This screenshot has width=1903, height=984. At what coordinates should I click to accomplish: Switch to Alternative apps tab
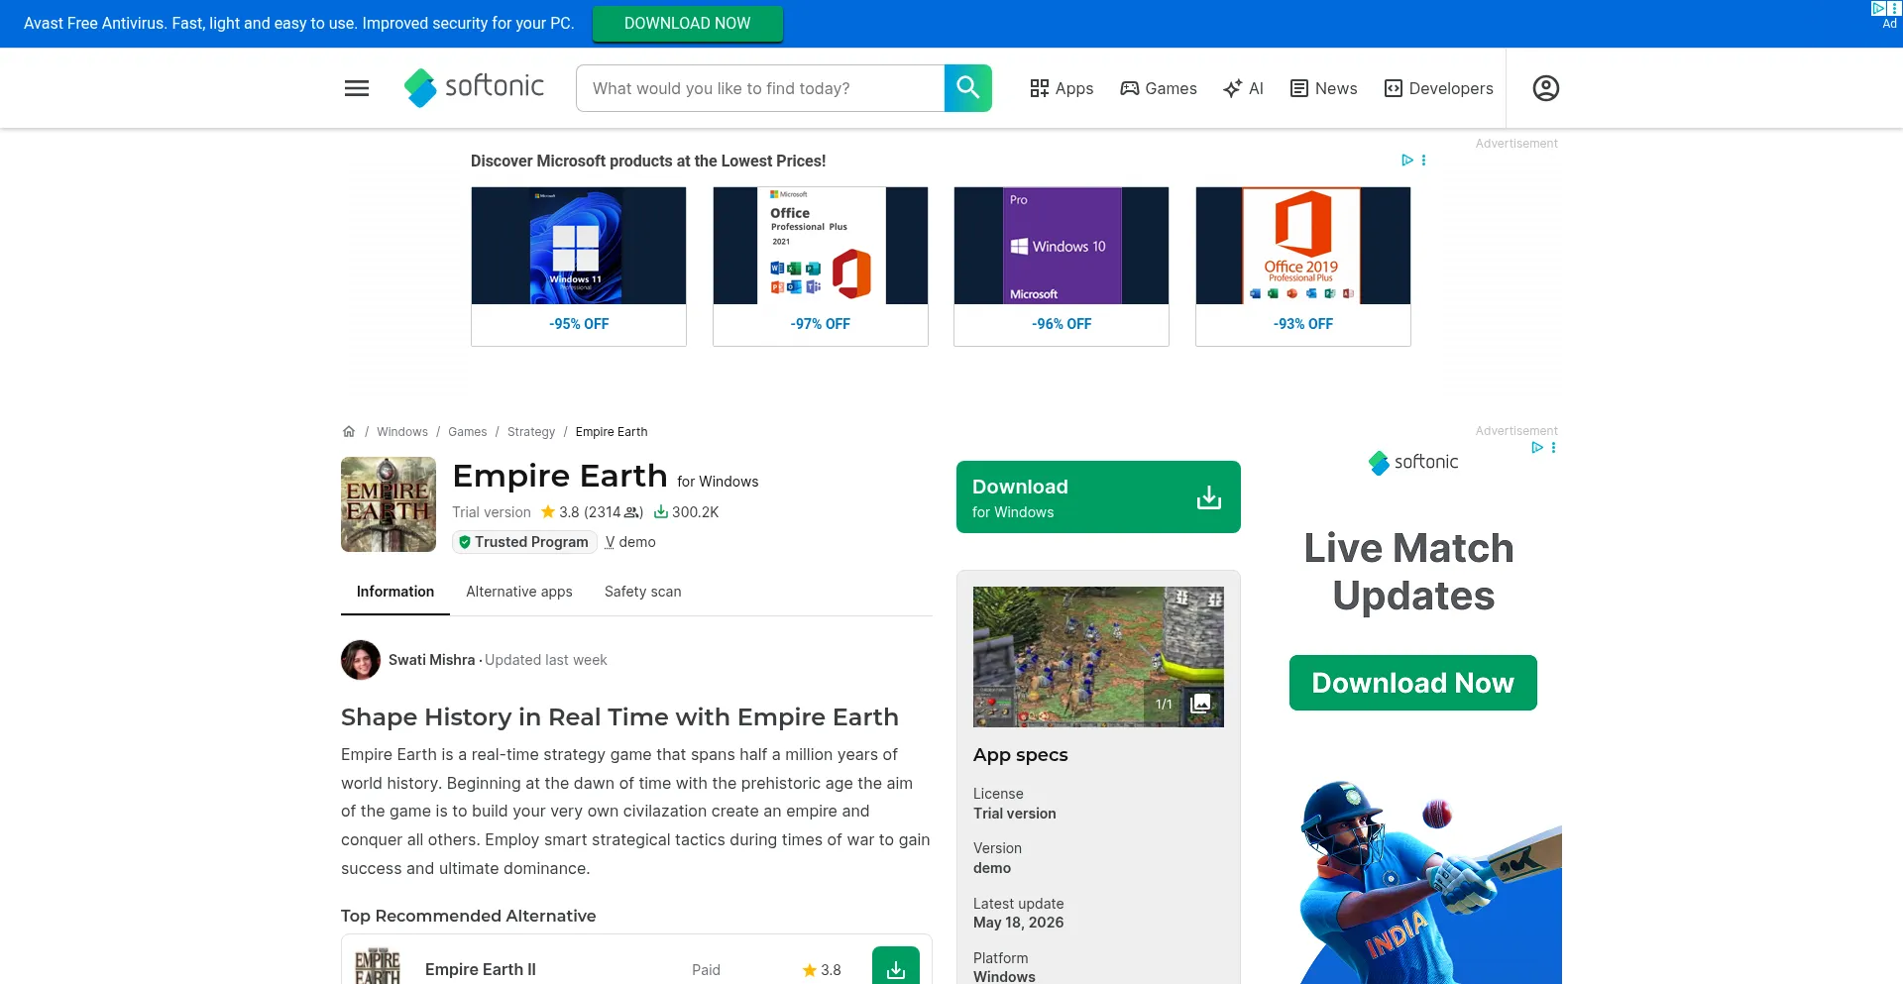point(519,592)
